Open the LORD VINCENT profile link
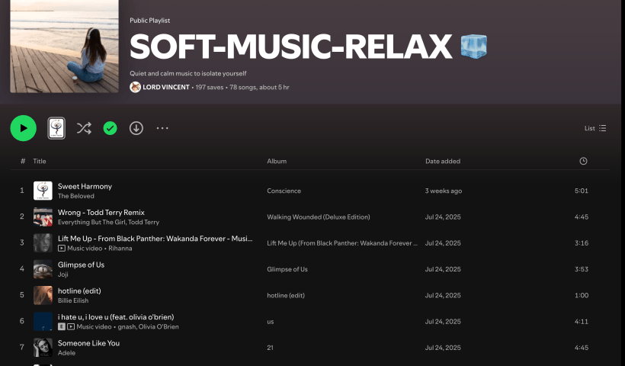 [166, 88]
